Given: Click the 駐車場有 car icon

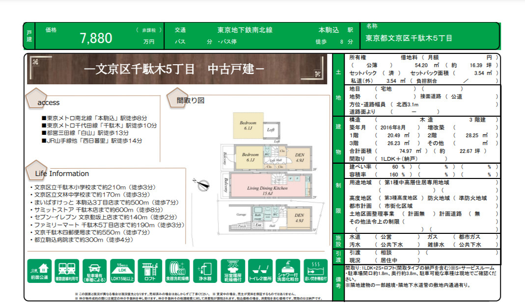Looking at the screenshot, I should click(94, 271).
